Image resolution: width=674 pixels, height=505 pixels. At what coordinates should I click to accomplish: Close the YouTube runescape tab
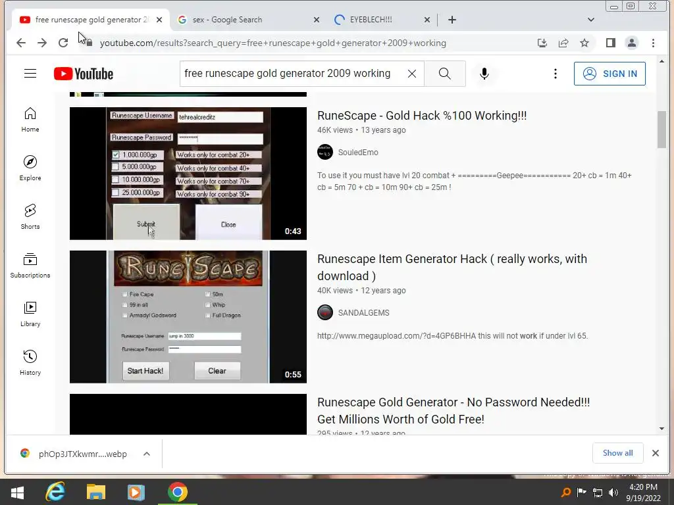(x=159, y=20)
